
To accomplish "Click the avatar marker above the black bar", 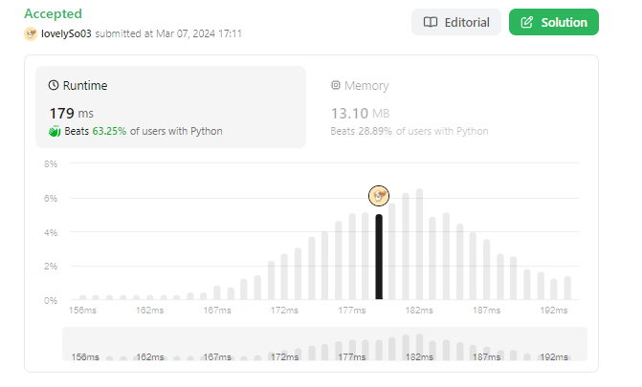I will click(x=379, y=196).
